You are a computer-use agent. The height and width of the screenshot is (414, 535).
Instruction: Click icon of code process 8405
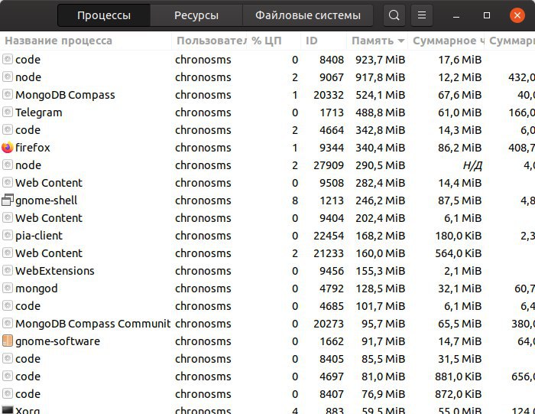point(8,359)
